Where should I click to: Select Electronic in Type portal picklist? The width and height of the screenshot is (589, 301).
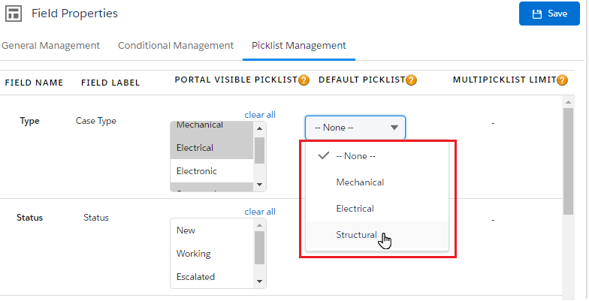[x=197, y=171]
